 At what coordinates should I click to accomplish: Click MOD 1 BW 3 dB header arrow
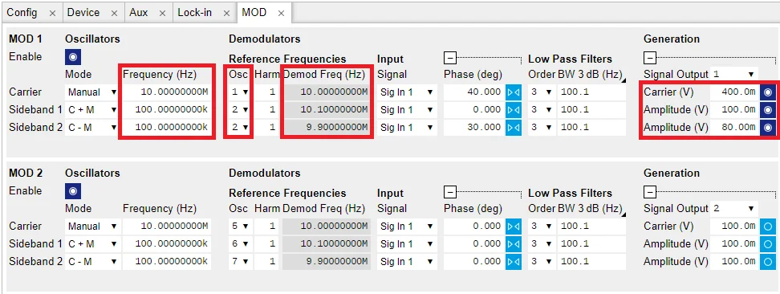(x=624, y=80)
